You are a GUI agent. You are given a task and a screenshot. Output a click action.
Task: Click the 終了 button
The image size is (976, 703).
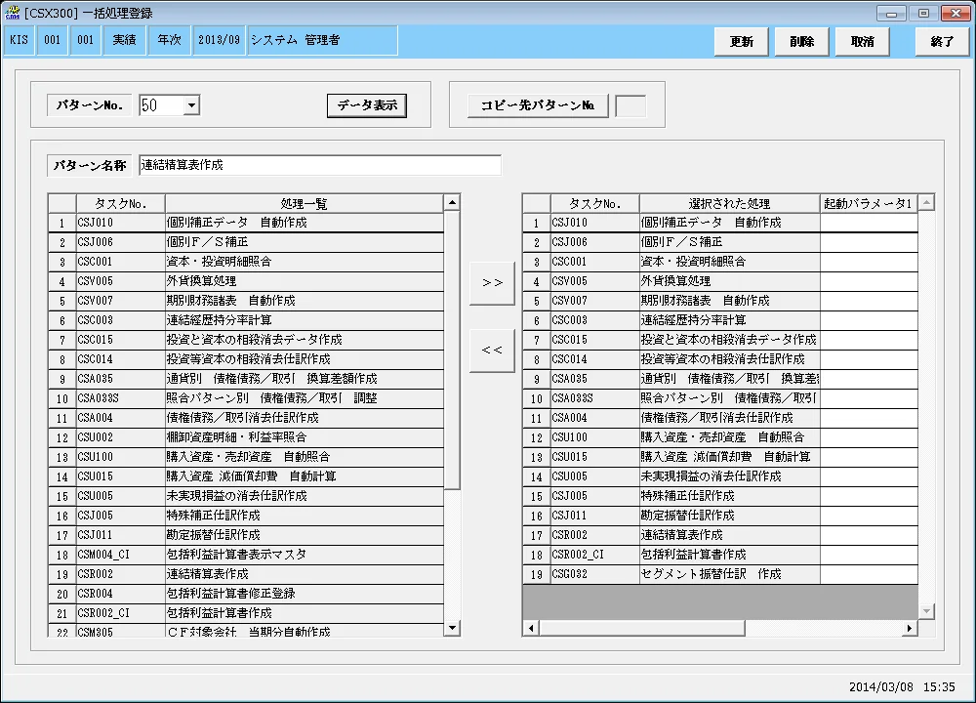pos(942,42)
